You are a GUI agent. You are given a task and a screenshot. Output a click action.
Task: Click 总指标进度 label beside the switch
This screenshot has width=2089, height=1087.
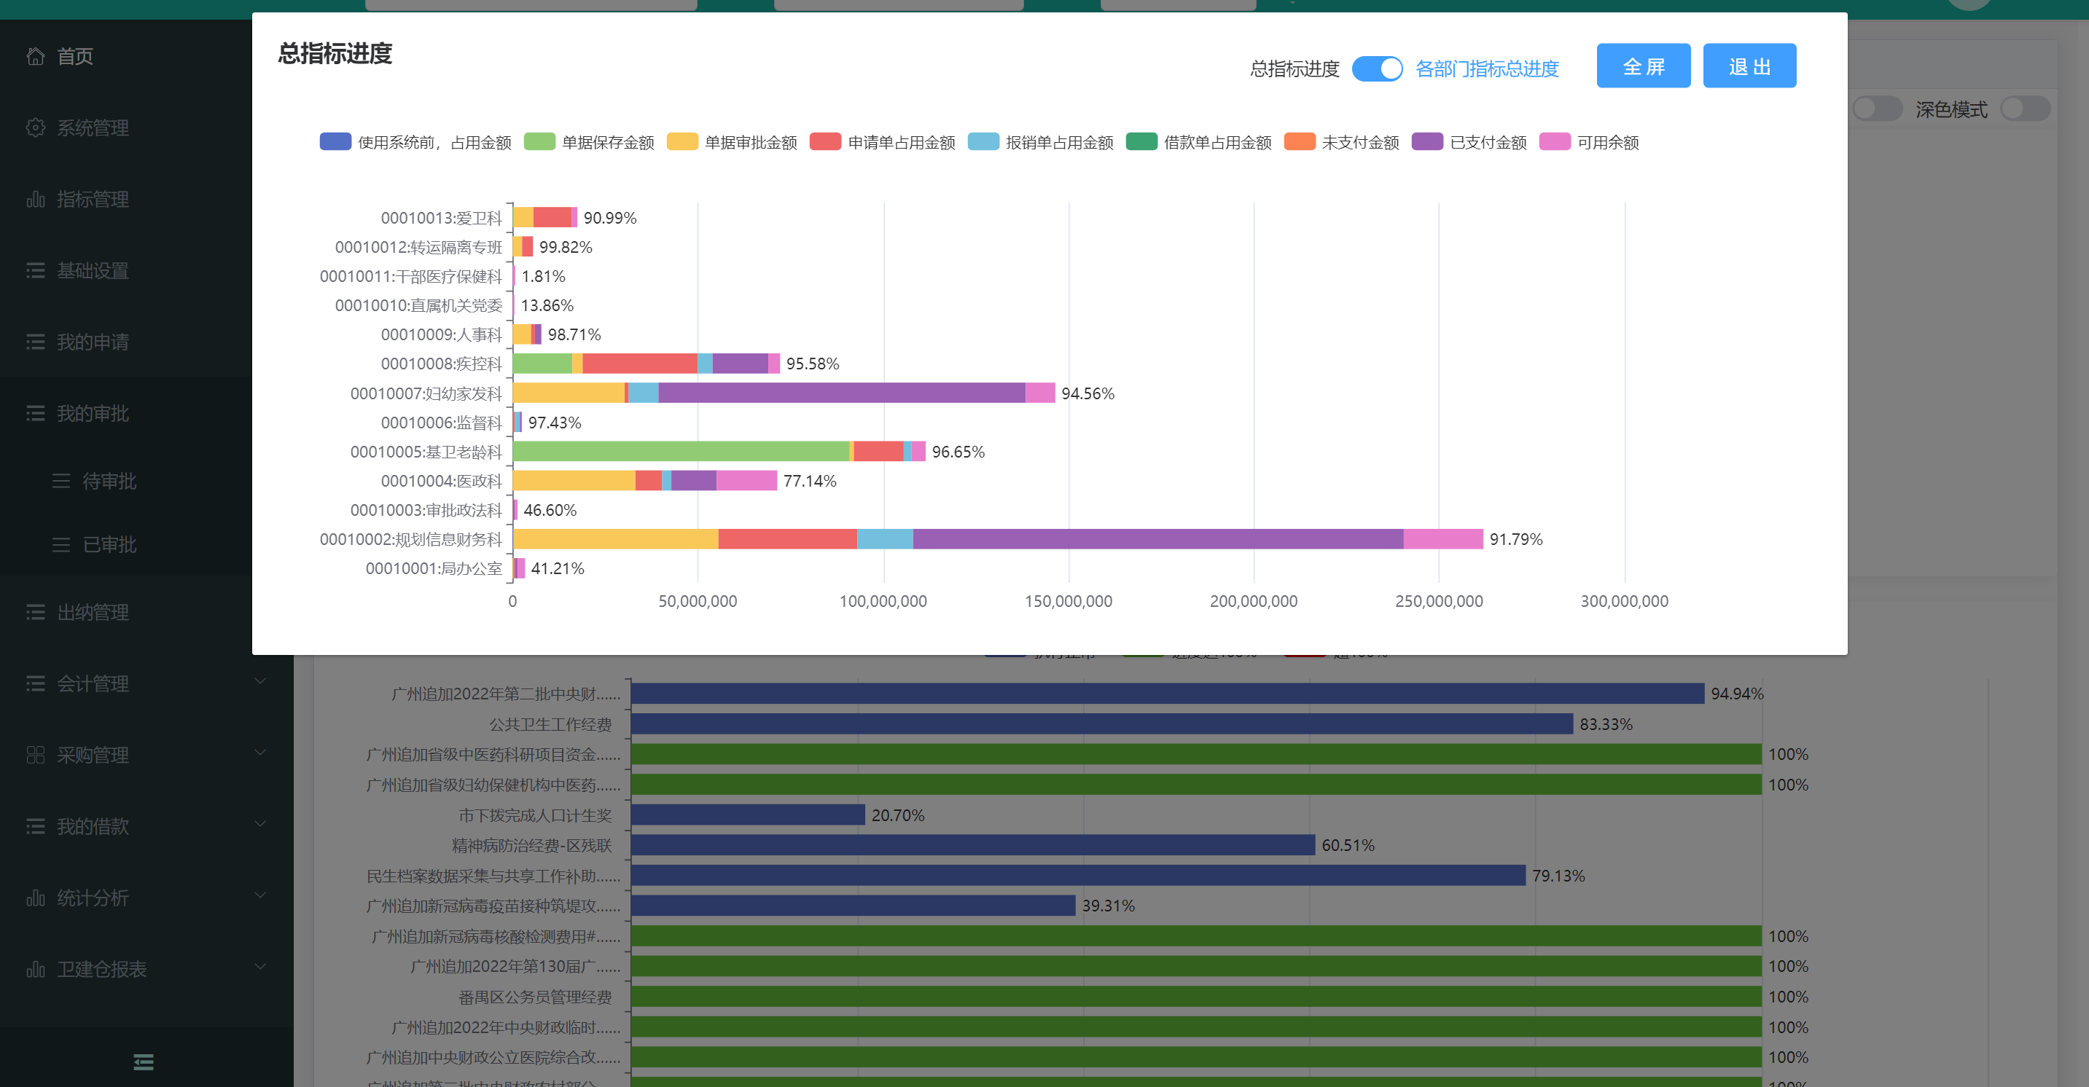pos(1295,69)
